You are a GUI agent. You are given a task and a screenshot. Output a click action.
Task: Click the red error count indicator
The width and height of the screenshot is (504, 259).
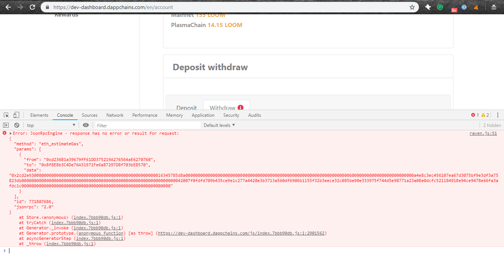pos(474,115)
